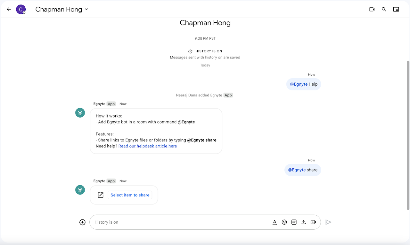Click the @Egnyte mention in share message
The height and width of the screenshot is (245, 410).
[x=297, y=170]
